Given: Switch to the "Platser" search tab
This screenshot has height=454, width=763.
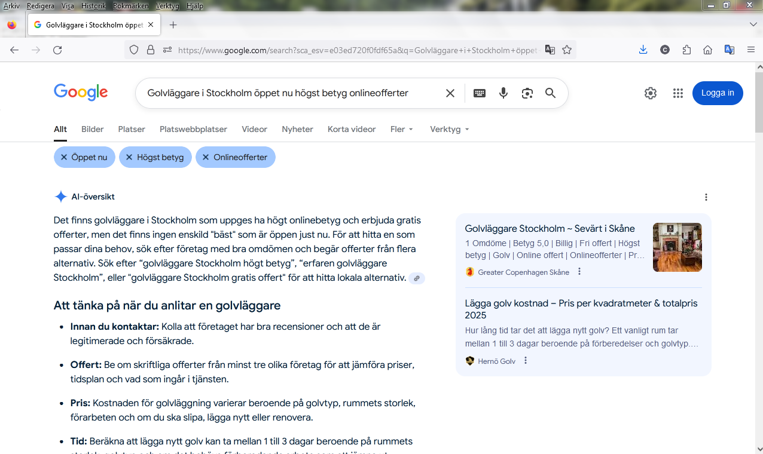Looking at the screenshot, I should [x=132, y=129].
